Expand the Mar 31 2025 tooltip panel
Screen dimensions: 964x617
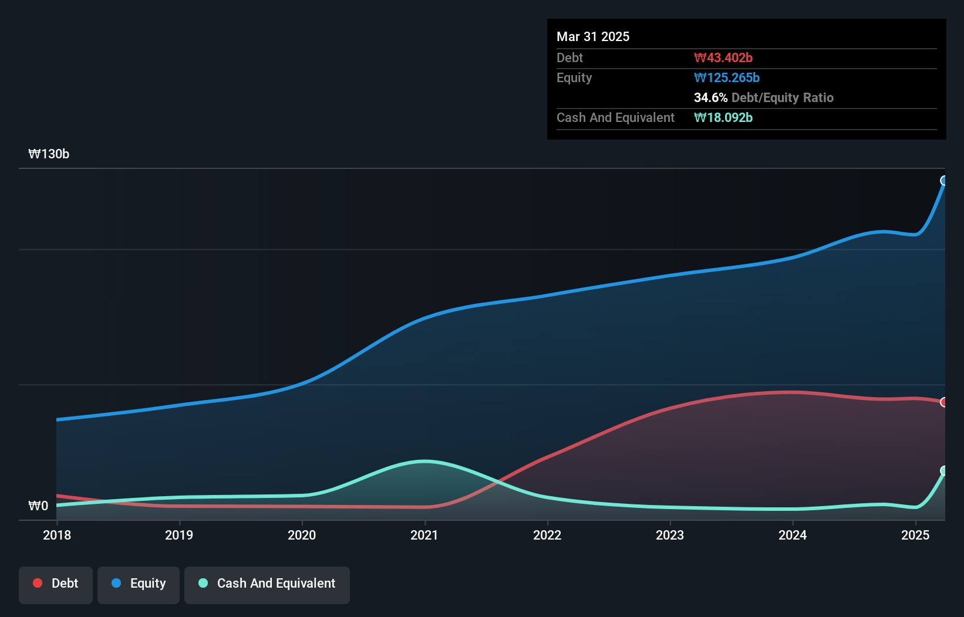click(593, 36)
